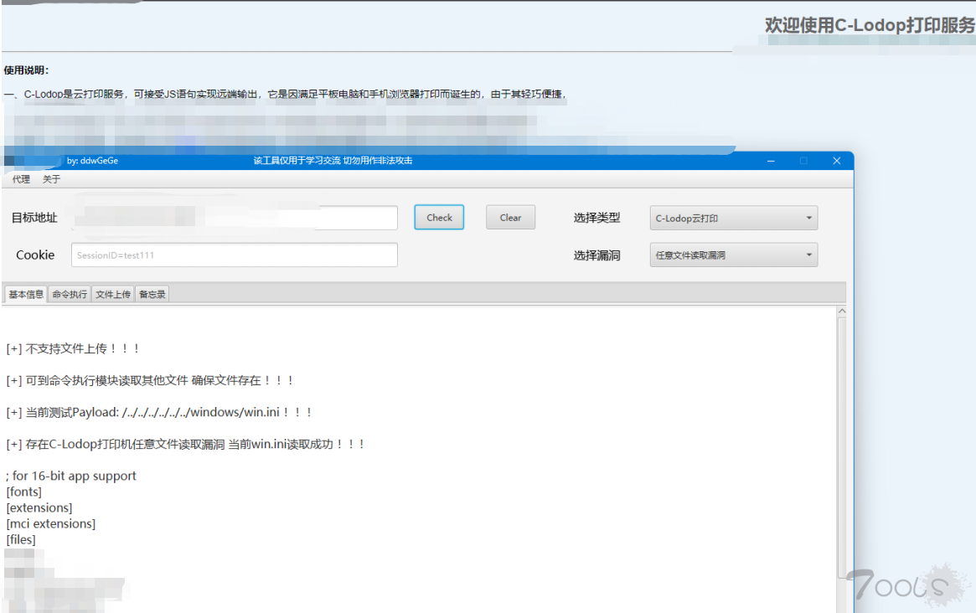Focus the 目标地址 input field
This screenshot has width=976, height=613.
[235, 217]
